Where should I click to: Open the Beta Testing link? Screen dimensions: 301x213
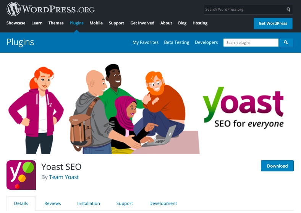176,42
